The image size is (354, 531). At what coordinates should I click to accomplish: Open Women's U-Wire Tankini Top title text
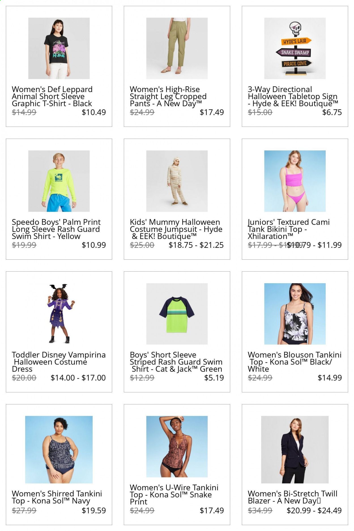174,495
